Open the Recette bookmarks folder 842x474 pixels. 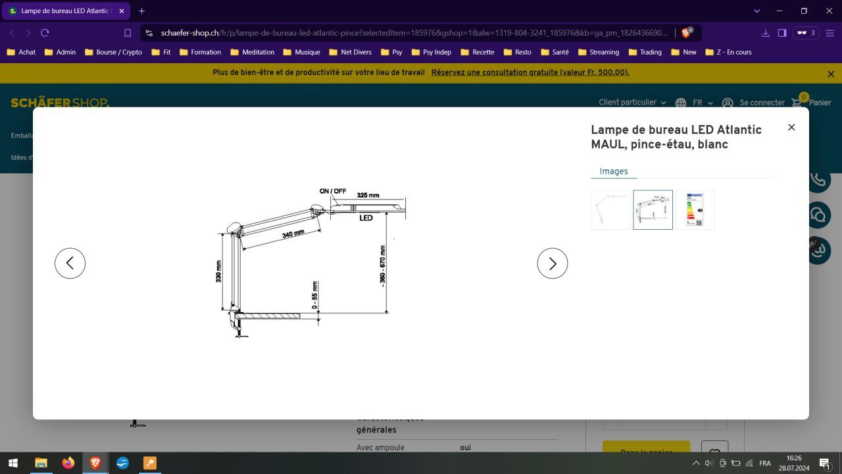478,52
